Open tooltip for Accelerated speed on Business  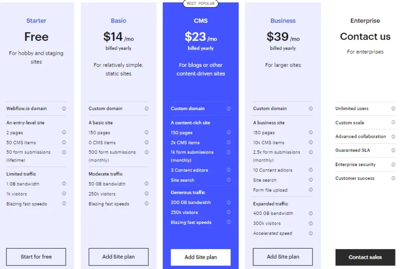[311, 233]
